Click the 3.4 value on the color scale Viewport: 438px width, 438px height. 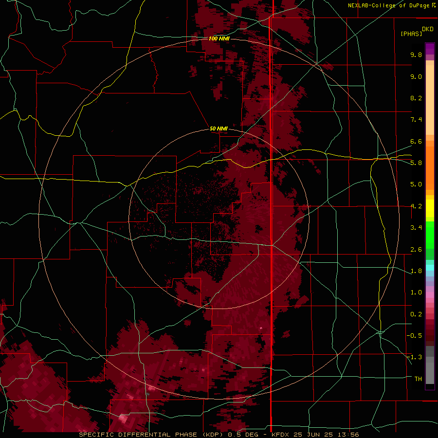(416, 228)
